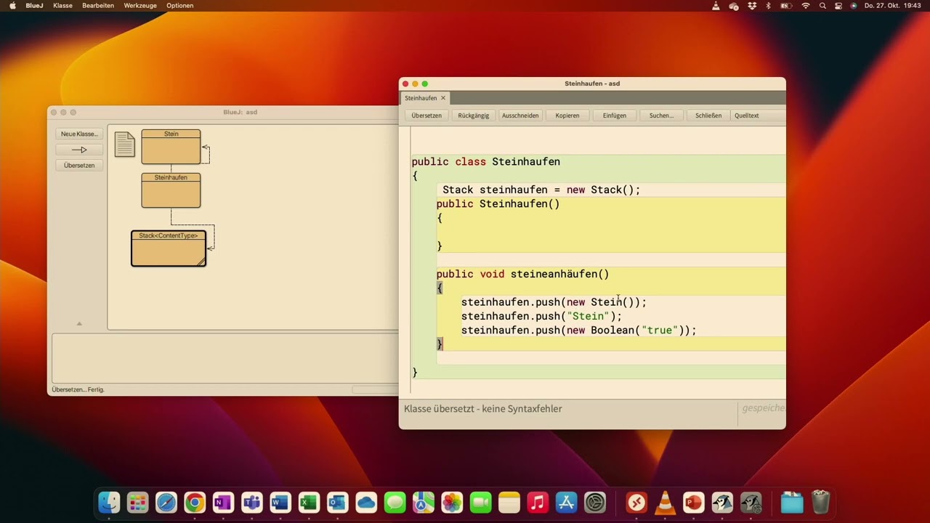Click the Ausschneiden button

pyautogui.click(x=520, y=115)
